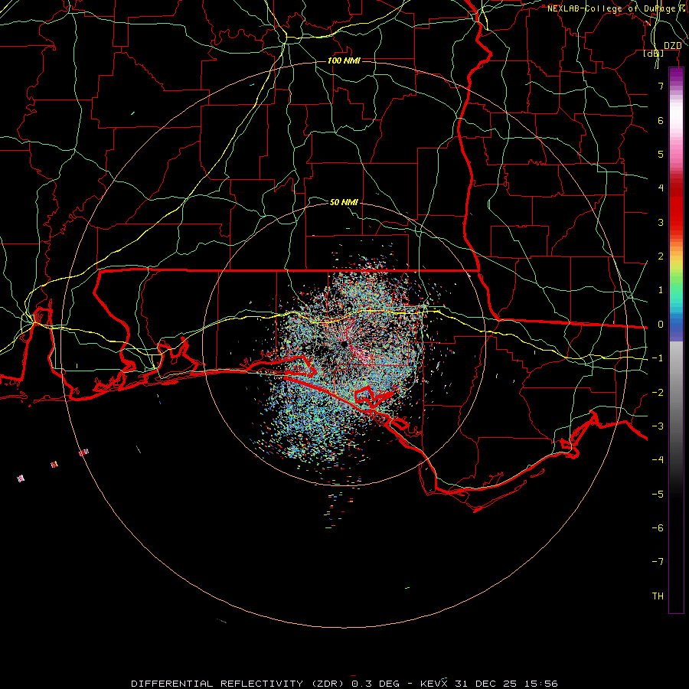
Task: Click the "1" tick label on the scale
Action: [x=661, y=290]
